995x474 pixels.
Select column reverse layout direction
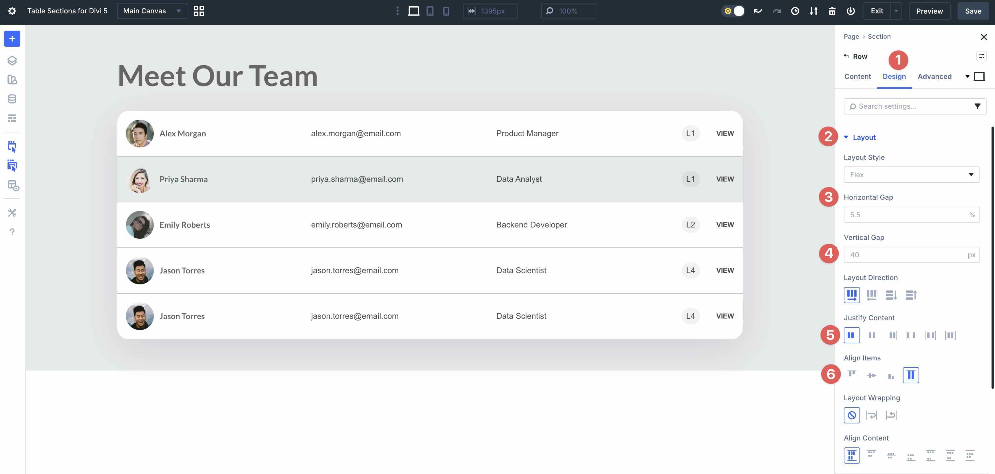tap(911, 295)
